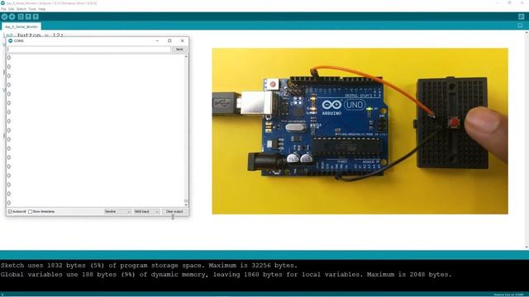Click the COM3 window title text
529x297 pixels.
[19, 40]
